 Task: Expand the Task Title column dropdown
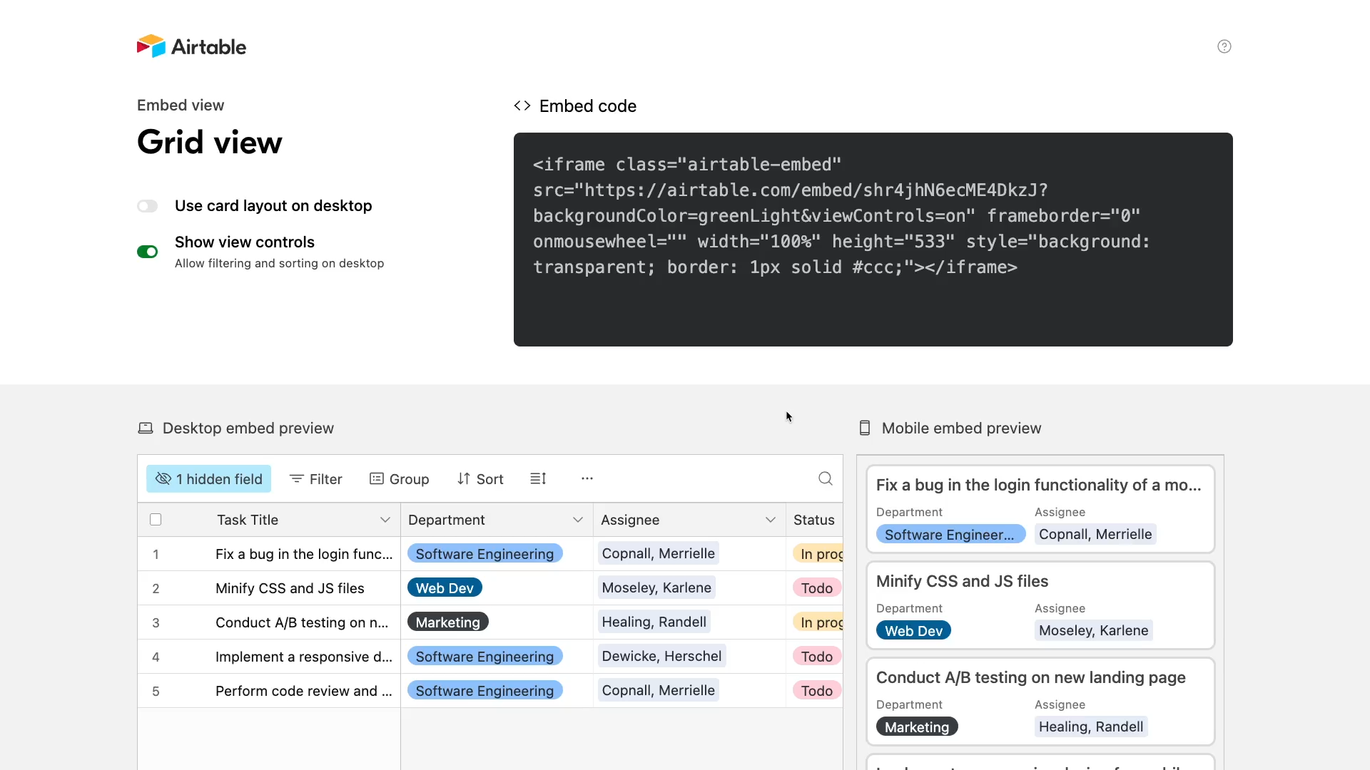coord(385,520)
